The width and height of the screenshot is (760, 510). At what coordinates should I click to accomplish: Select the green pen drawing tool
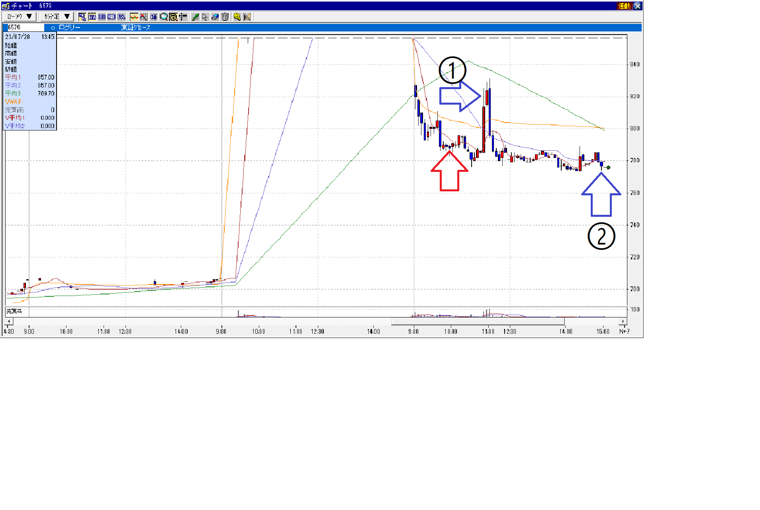(x=195, y=17)
